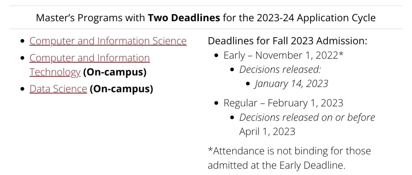Click "Decisions released on or before" text
The height and width of the screenshot is (175, 412).
click(x=307, y=117)
